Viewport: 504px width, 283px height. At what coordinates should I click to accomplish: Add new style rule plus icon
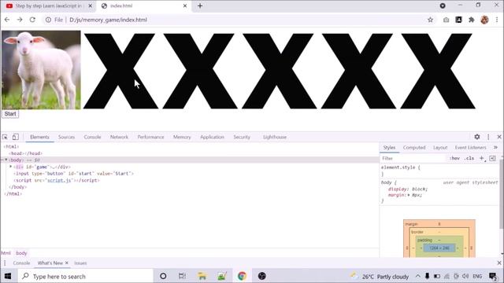481,159
